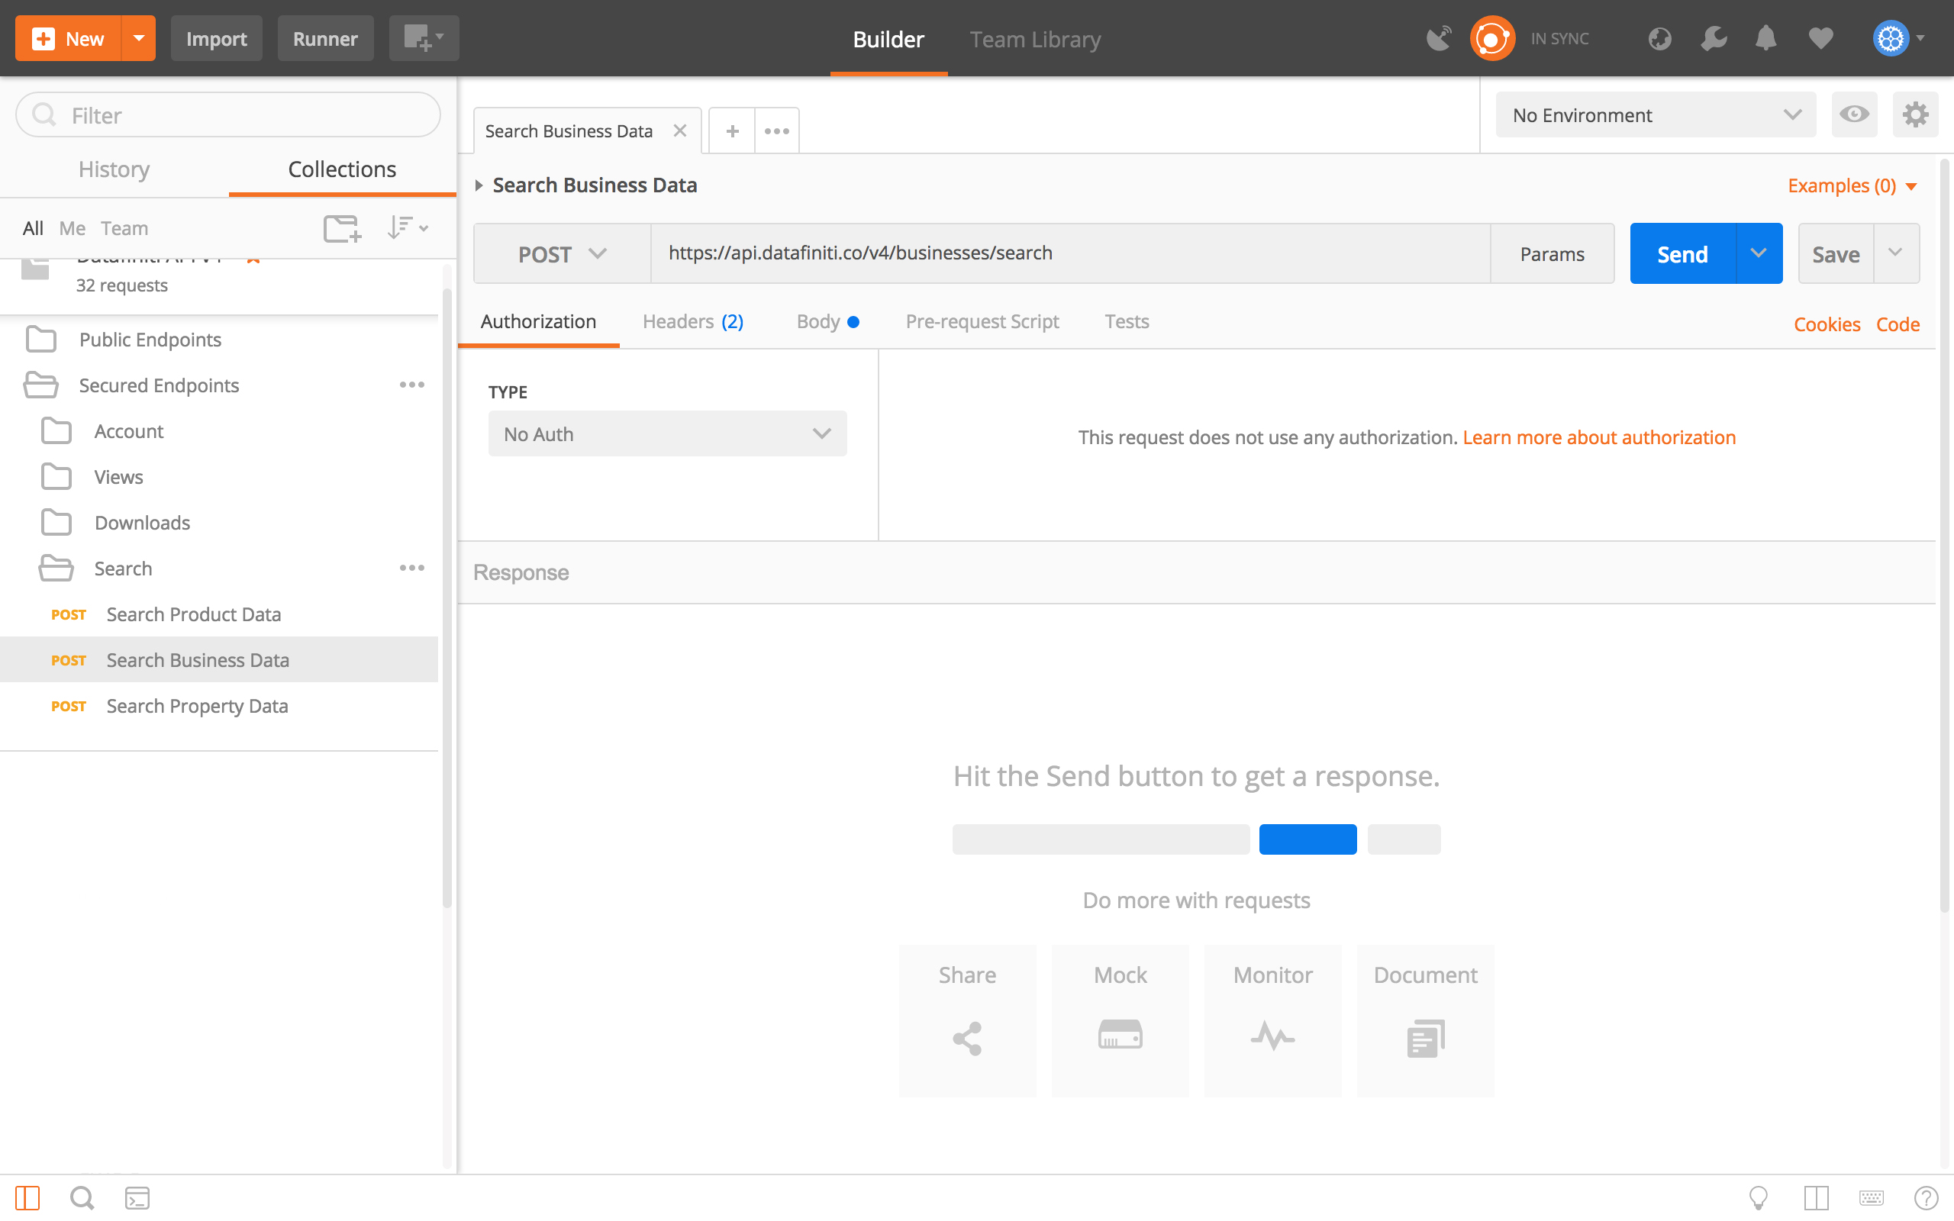The image size is (1954, 1221).
Task: Switch to the History tab
Action: tap(114, 169)
